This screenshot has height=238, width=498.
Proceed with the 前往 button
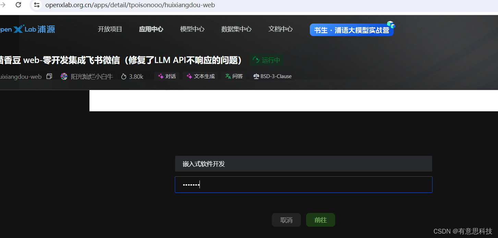click(x=320, y=220)
